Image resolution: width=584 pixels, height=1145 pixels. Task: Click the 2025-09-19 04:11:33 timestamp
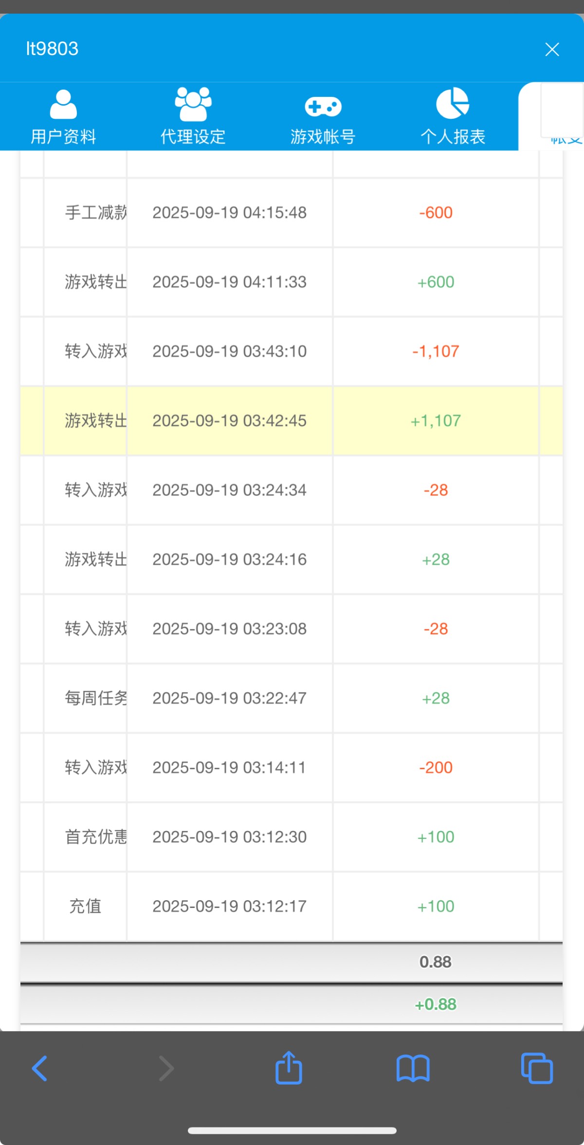point(229,282)
